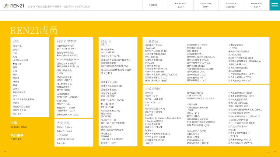This screenshot has width=280, height=157.
Task: Click CDP entry in NGO list
Action: (147, 105)
